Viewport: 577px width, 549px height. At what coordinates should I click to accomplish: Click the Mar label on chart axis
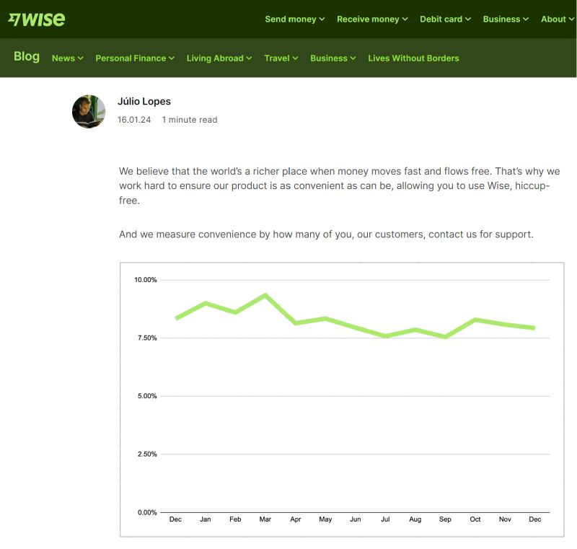(x=265, y=519)
